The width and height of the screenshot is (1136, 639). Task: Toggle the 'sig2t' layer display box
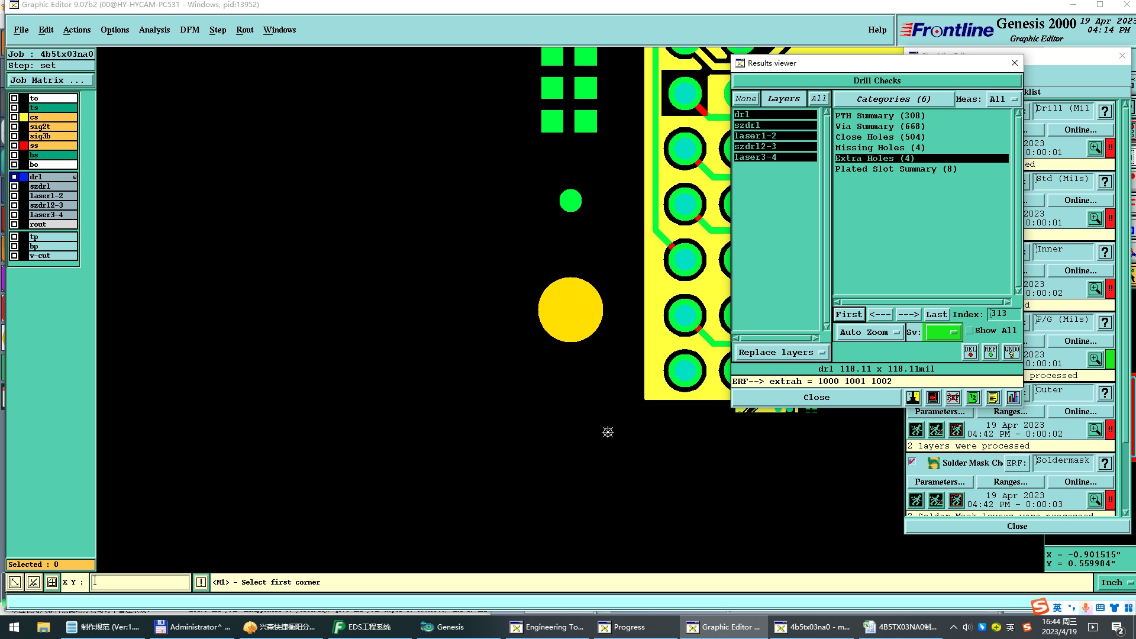click(x=14, y=127)
